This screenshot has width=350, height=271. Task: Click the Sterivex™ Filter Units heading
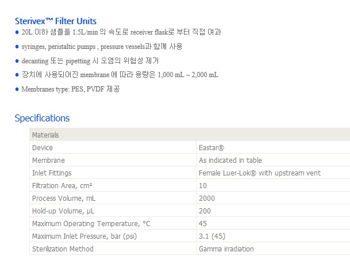[x=56, y=21]
